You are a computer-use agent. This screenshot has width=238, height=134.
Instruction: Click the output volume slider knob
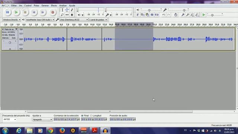(149, 10)
